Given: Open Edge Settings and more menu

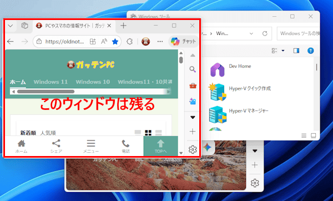Looking at the screenshot, I should coord(160,42).
